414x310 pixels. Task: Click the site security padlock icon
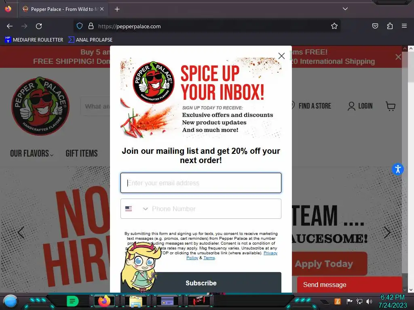coord(91,26)
